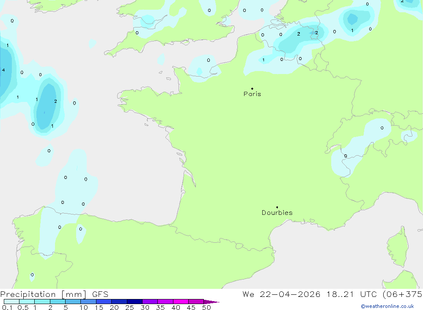Click the 10 legend scale value
The height and width of the screenshot is (310, 423).
tap(84, 307)
